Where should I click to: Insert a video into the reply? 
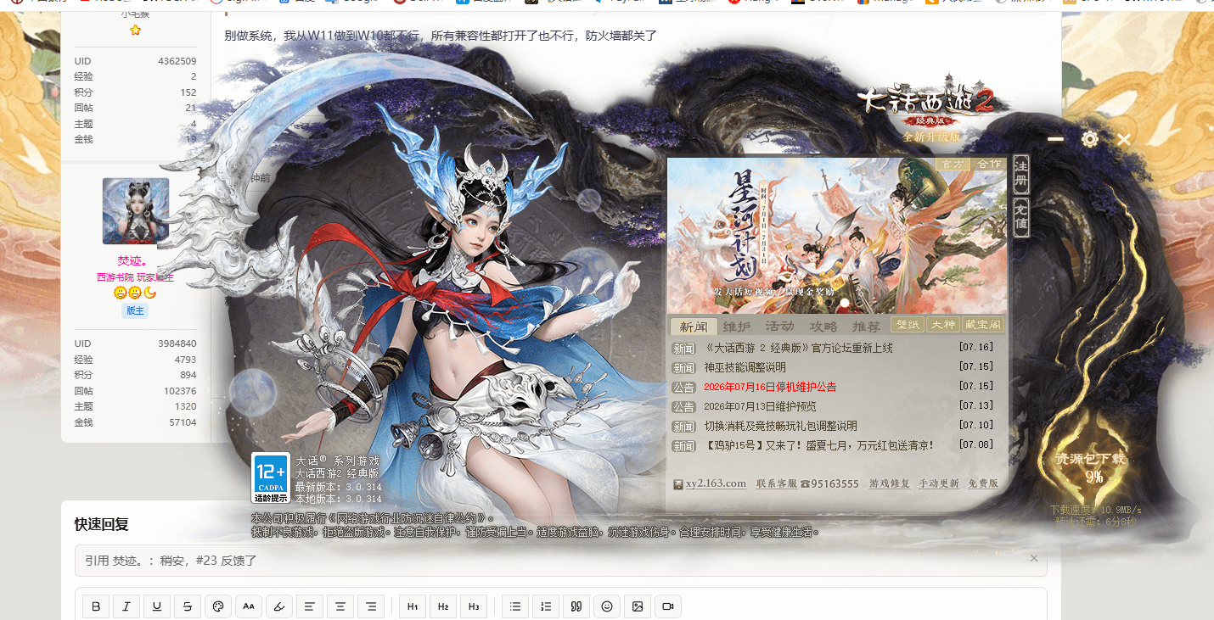668,606
